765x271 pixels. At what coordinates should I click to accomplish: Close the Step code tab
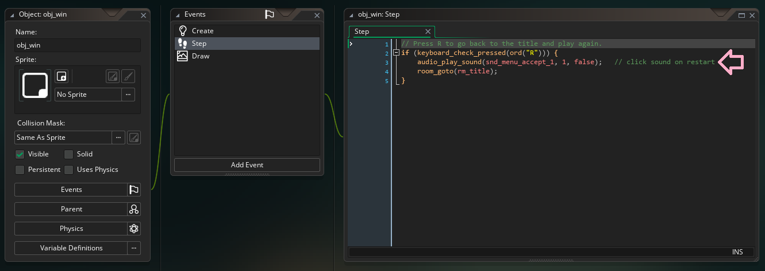(x=428, y=32)
